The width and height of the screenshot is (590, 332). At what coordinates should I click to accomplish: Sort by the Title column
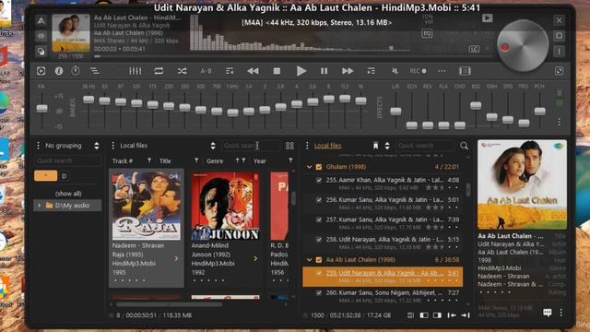[x=165, y=160]
